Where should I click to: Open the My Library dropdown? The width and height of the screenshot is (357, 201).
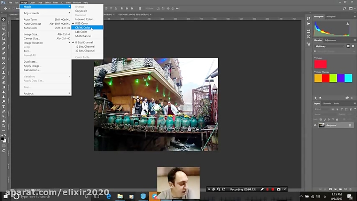click(330, 46)
